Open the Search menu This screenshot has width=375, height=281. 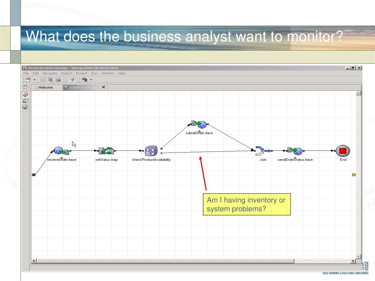[66, 73]
